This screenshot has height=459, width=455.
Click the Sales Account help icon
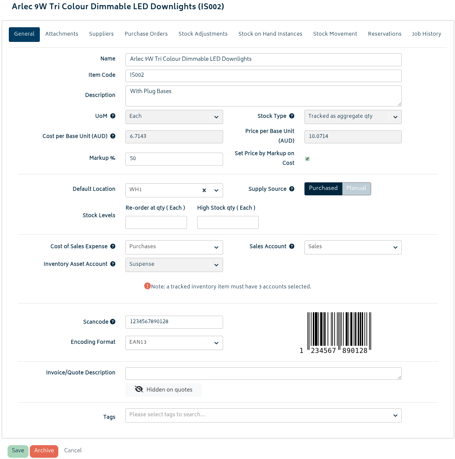[x=292, y=246]
